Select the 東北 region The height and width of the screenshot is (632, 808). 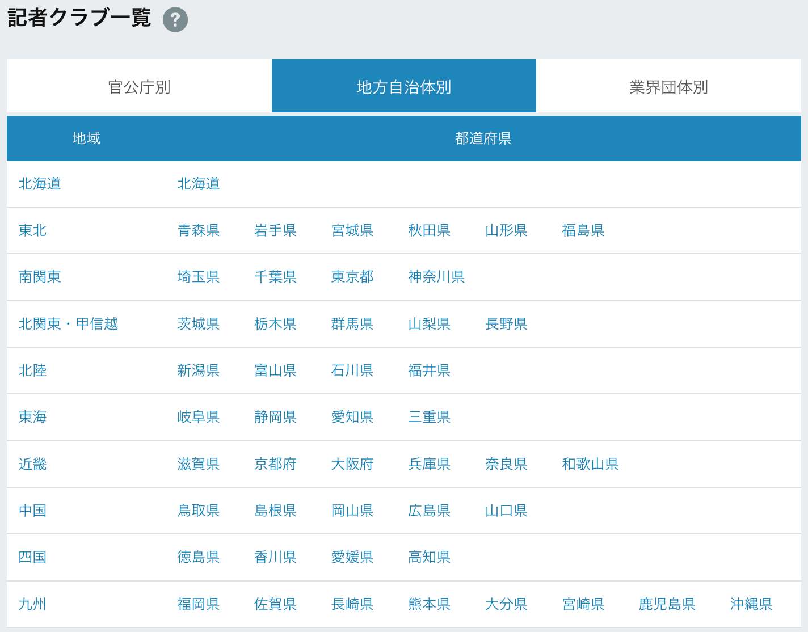[32, 230]
